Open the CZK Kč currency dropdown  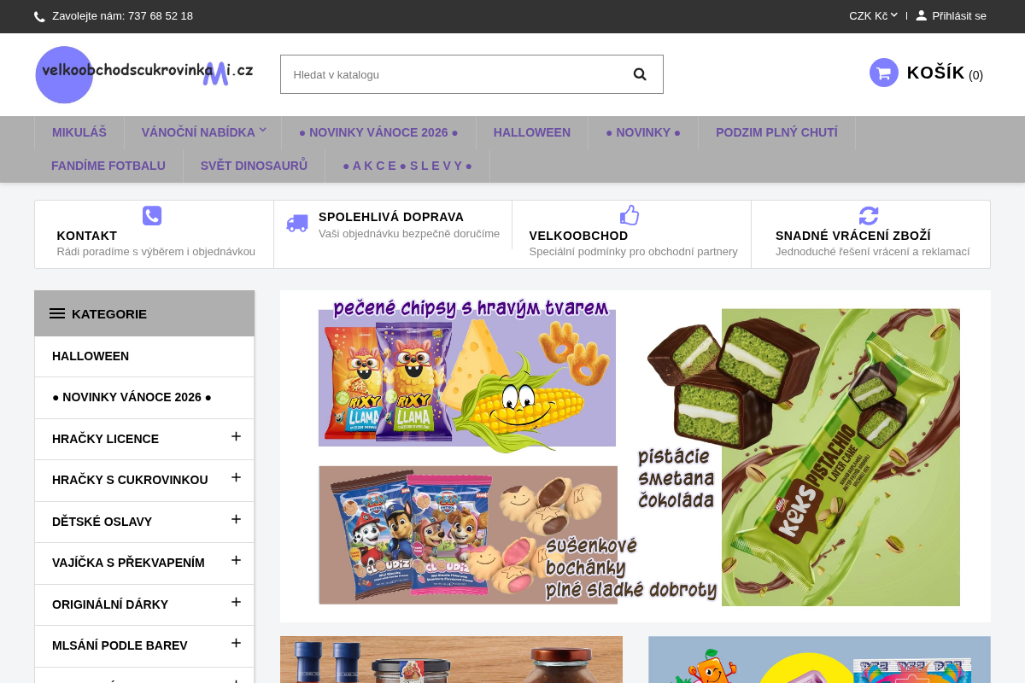(x=873, y=15)
